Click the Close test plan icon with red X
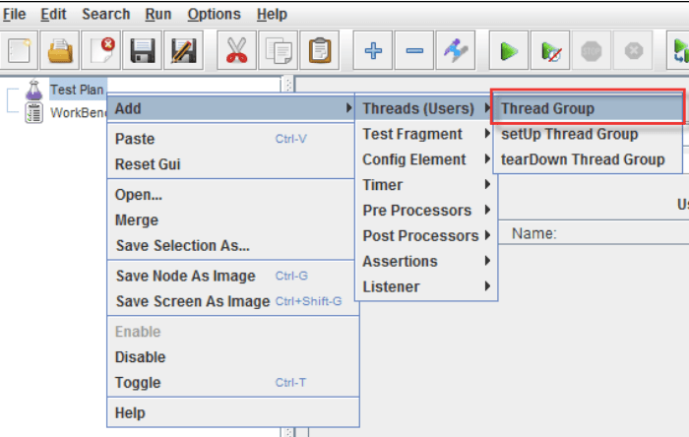The width and height of the screenshot is (689, 437). (x=101, y=50)
